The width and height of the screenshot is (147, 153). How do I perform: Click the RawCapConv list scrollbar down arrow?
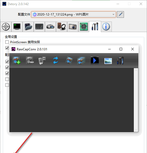click(x=136, y=130)
